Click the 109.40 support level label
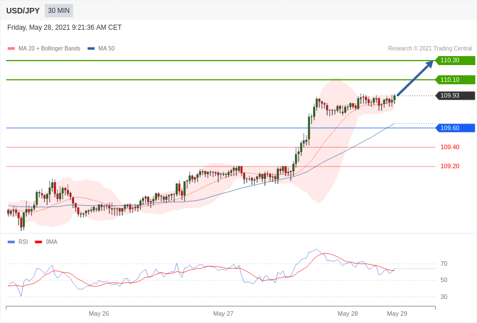Screen dimensions: 477x323 point(450,147)
